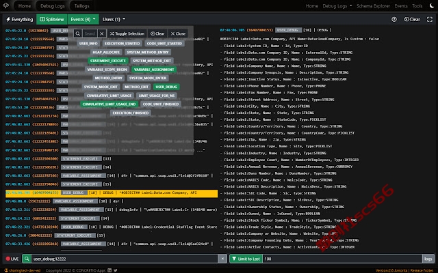This screenshot has height=273, width=438.
Task: Toggle the SYSTEM_METHOD_EXIT event tag
Action: [152, 61]
